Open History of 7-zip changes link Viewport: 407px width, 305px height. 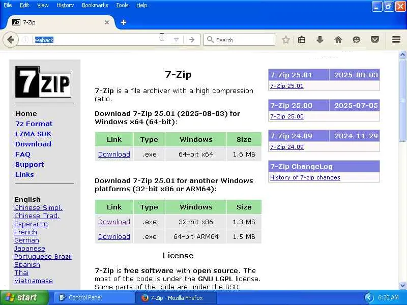(x=305, y=177)
